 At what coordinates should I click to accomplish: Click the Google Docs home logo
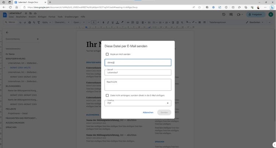click(5, 15)
